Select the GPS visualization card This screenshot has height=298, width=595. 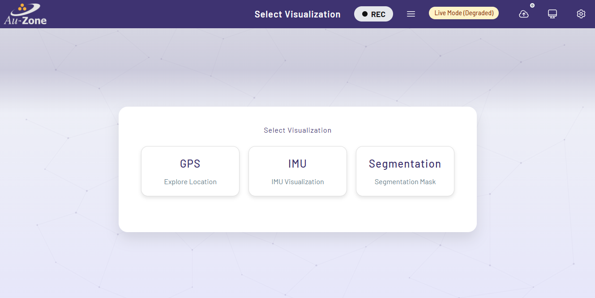(x=190, y=171)
